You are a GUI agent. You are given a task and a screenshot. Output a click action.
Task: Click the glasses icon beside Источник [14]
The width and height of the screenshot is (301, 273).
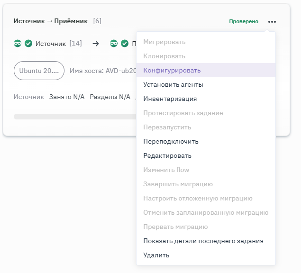[18, 44]
